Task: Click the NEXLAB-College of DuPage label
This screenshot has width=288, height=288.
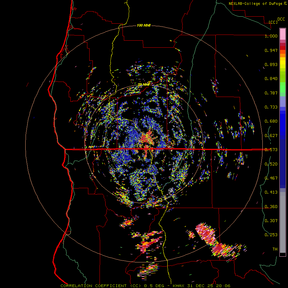Action: 256,4
